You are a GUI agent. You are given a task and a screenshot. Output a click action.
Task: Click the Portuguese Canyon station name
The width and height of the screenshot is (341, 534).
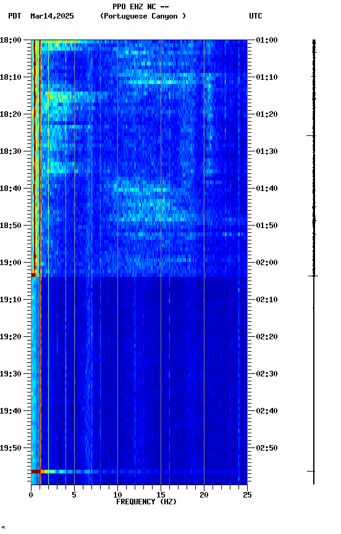click(143, 16)
